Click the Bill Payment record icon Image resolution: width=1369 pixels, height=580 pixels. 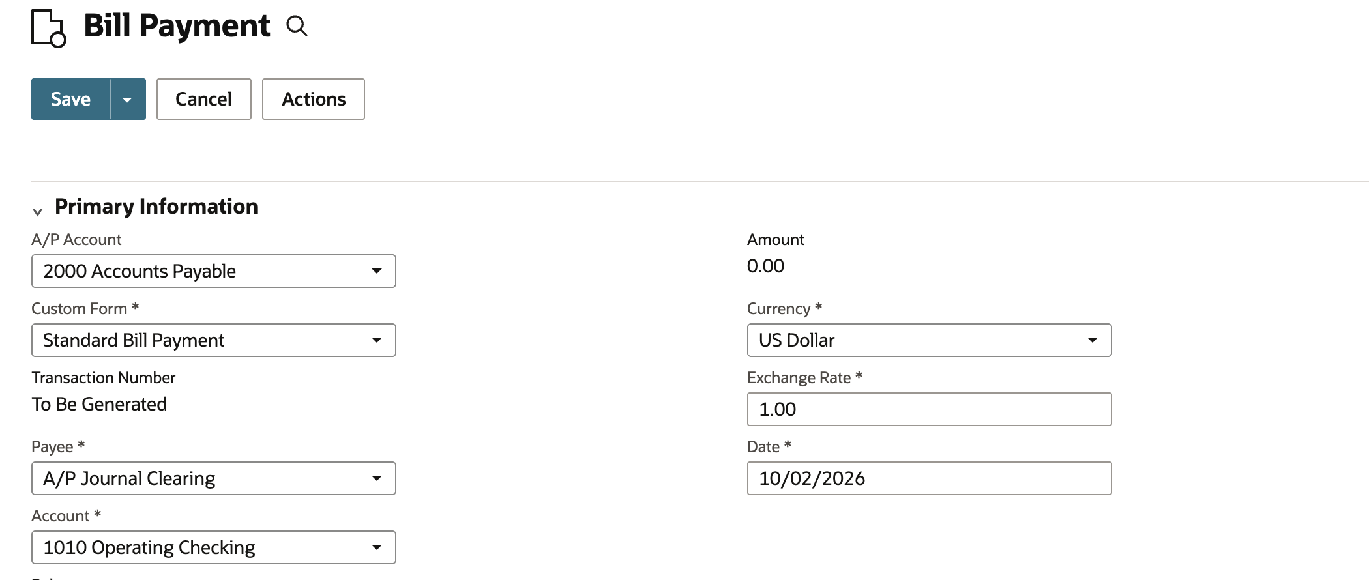(x=49, y=28)
